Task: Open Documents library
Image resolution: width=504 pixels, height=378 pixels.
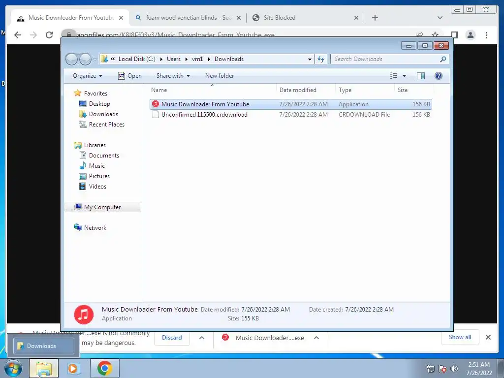Action: coord(104,155)
